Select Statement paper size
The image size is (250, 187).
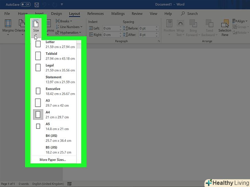click(54, 79)
